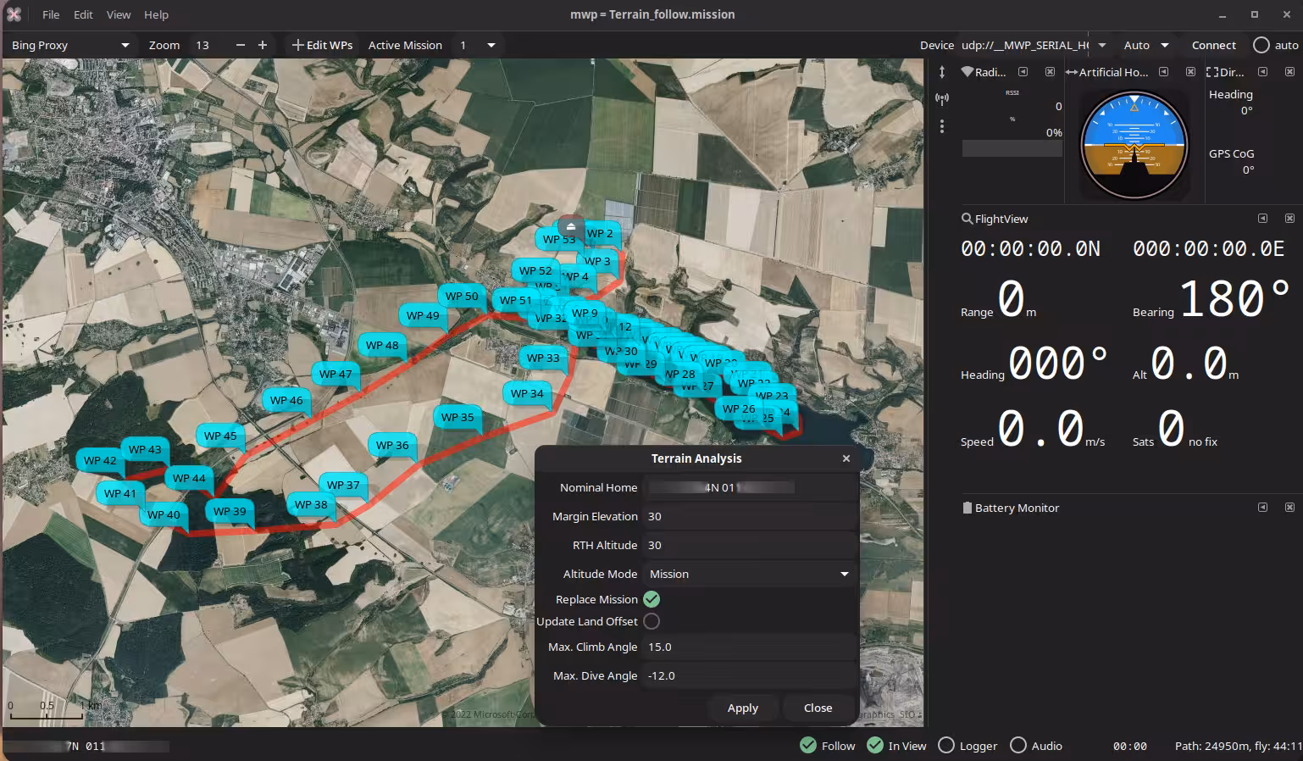Click the home marker icon on the map

[x=571, y=226]
